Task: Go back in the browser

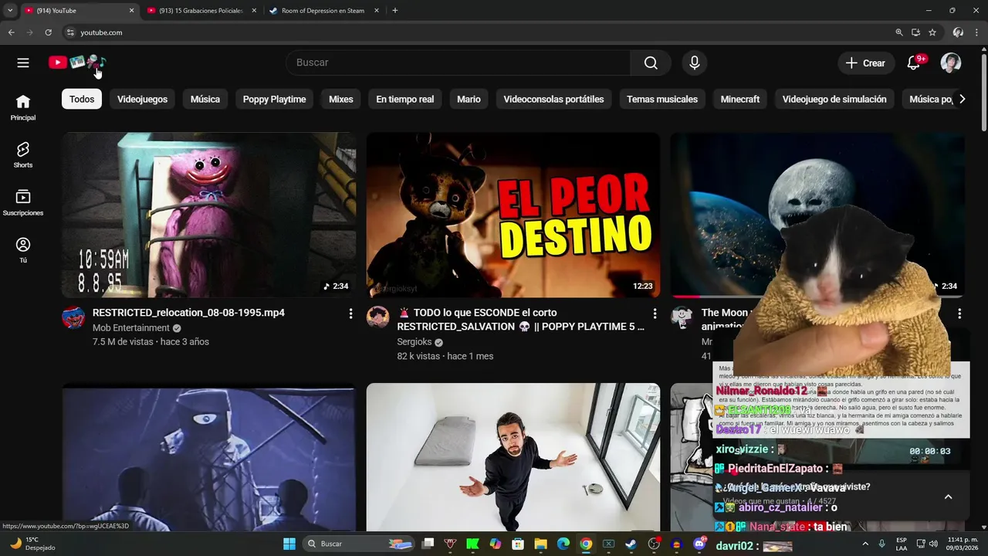Action: click(x=11, y=32)
